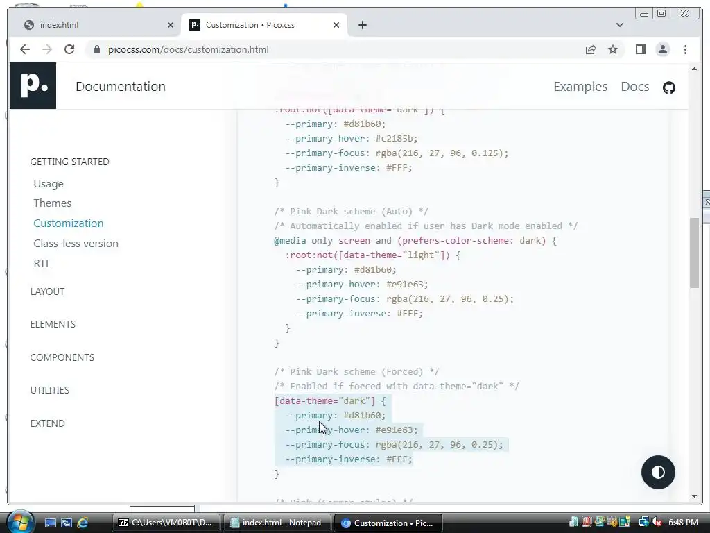The image size is (710, 533).
Task: Expand the LAYOUT section
Action: [47, 291]
